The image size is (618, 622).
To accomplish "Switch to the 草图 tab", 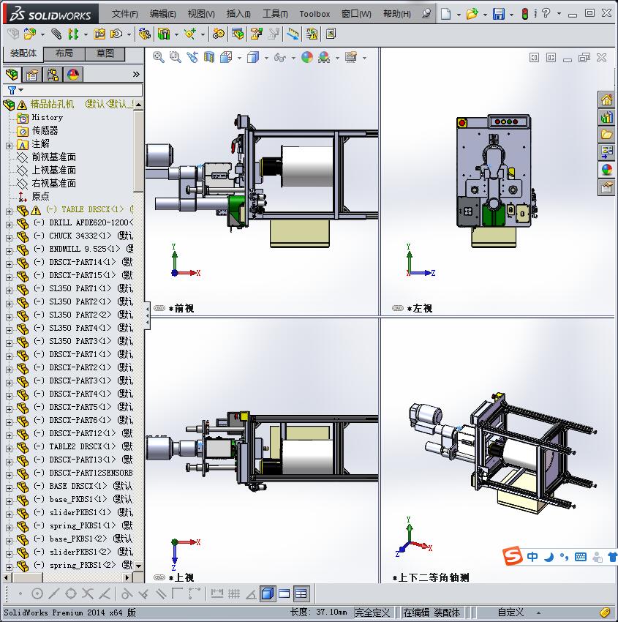I will click(x=105, y=53).
